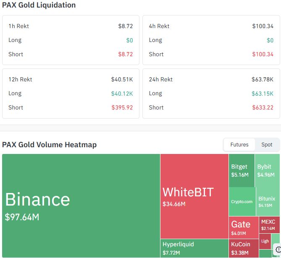
Task: Open the feedback icon at the heatmap corner
Action: pos(278,249)
